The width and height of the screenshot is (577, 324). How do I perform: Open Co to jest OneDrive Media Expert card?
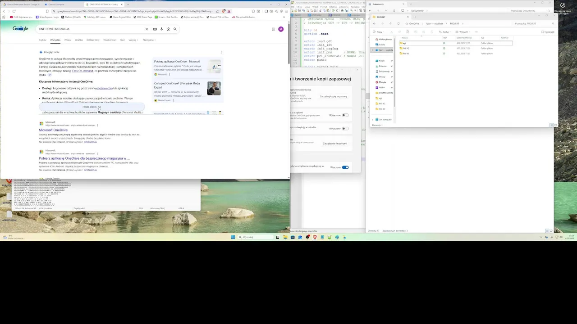point(177,85)
